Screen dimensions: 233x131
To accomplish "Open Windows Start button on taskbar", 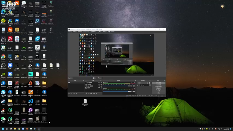I will pos(3,129).
